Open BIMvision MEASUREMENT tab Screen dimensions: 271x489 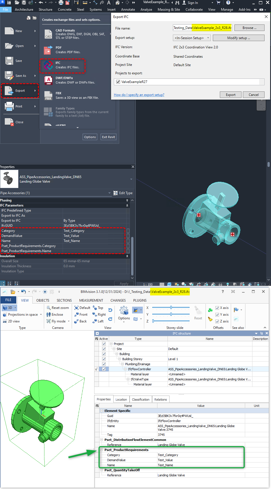point(91,300)
